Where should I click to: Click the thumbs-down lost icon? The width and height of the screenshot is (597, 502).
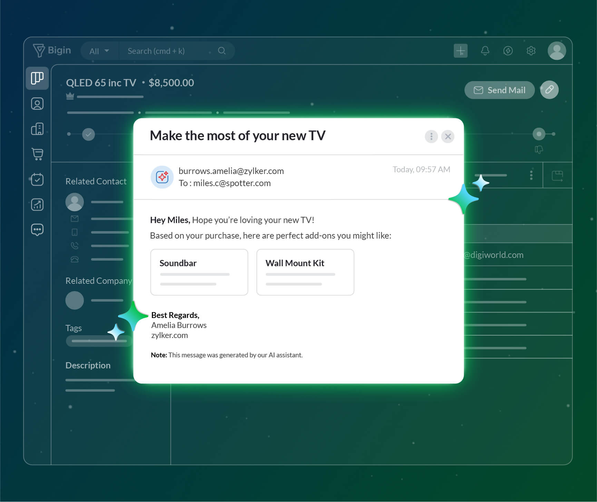(539, 149)
